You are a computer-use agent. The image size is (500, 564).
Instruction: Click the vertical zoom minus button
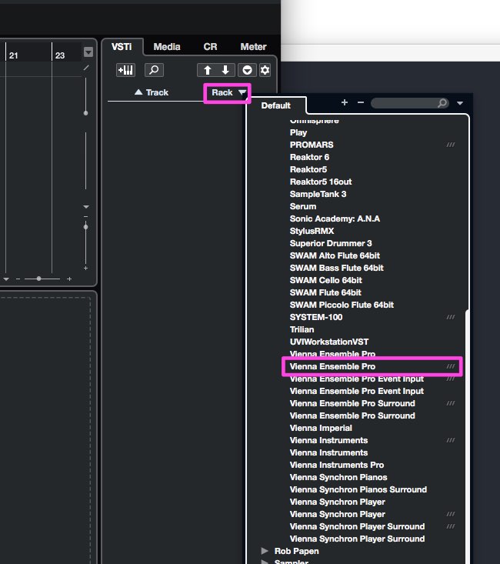(x=85, y=216)
